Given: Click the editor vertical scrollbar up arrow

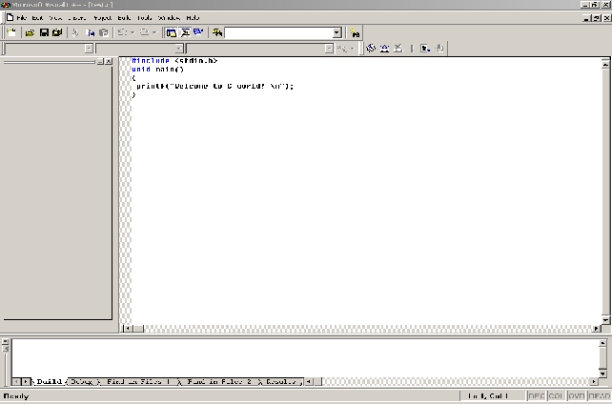Looking at the screenshot, I should click(605, 64).
